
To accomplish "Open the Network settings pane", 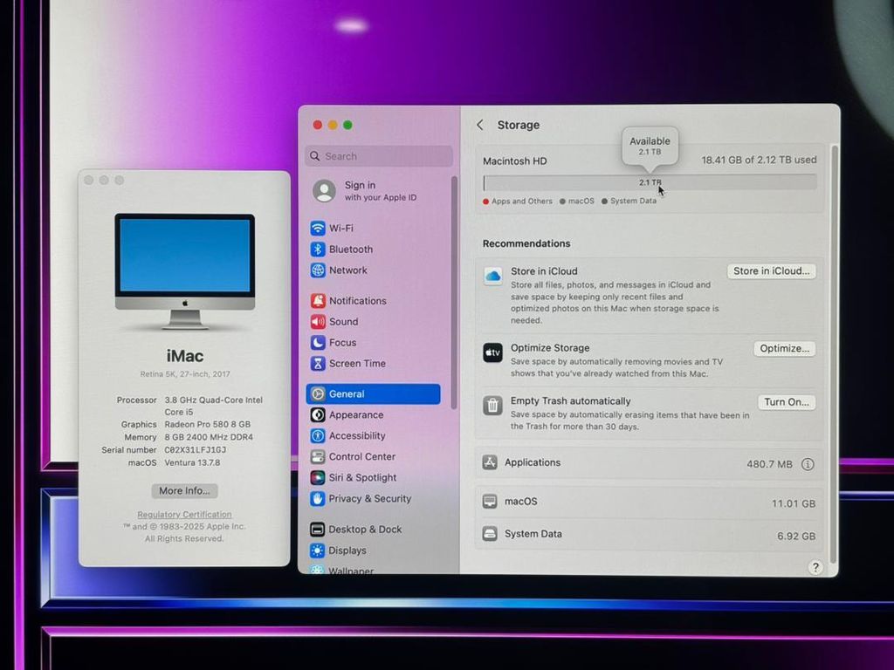I will 347,270.
